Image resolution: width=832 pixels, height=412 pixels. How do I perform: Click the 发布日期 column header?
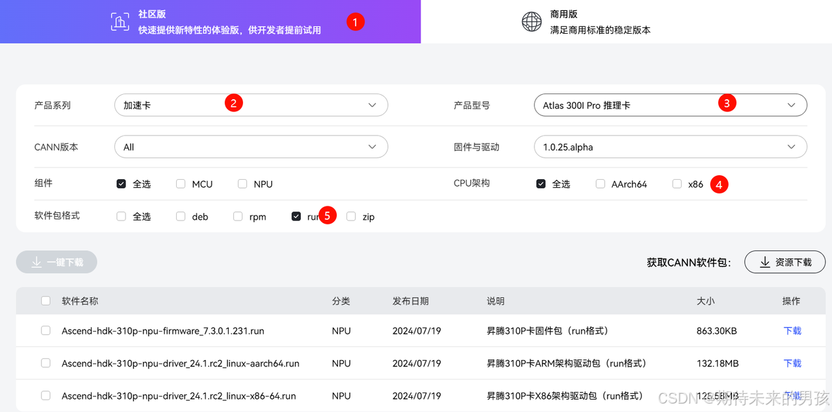coord(411,301)
